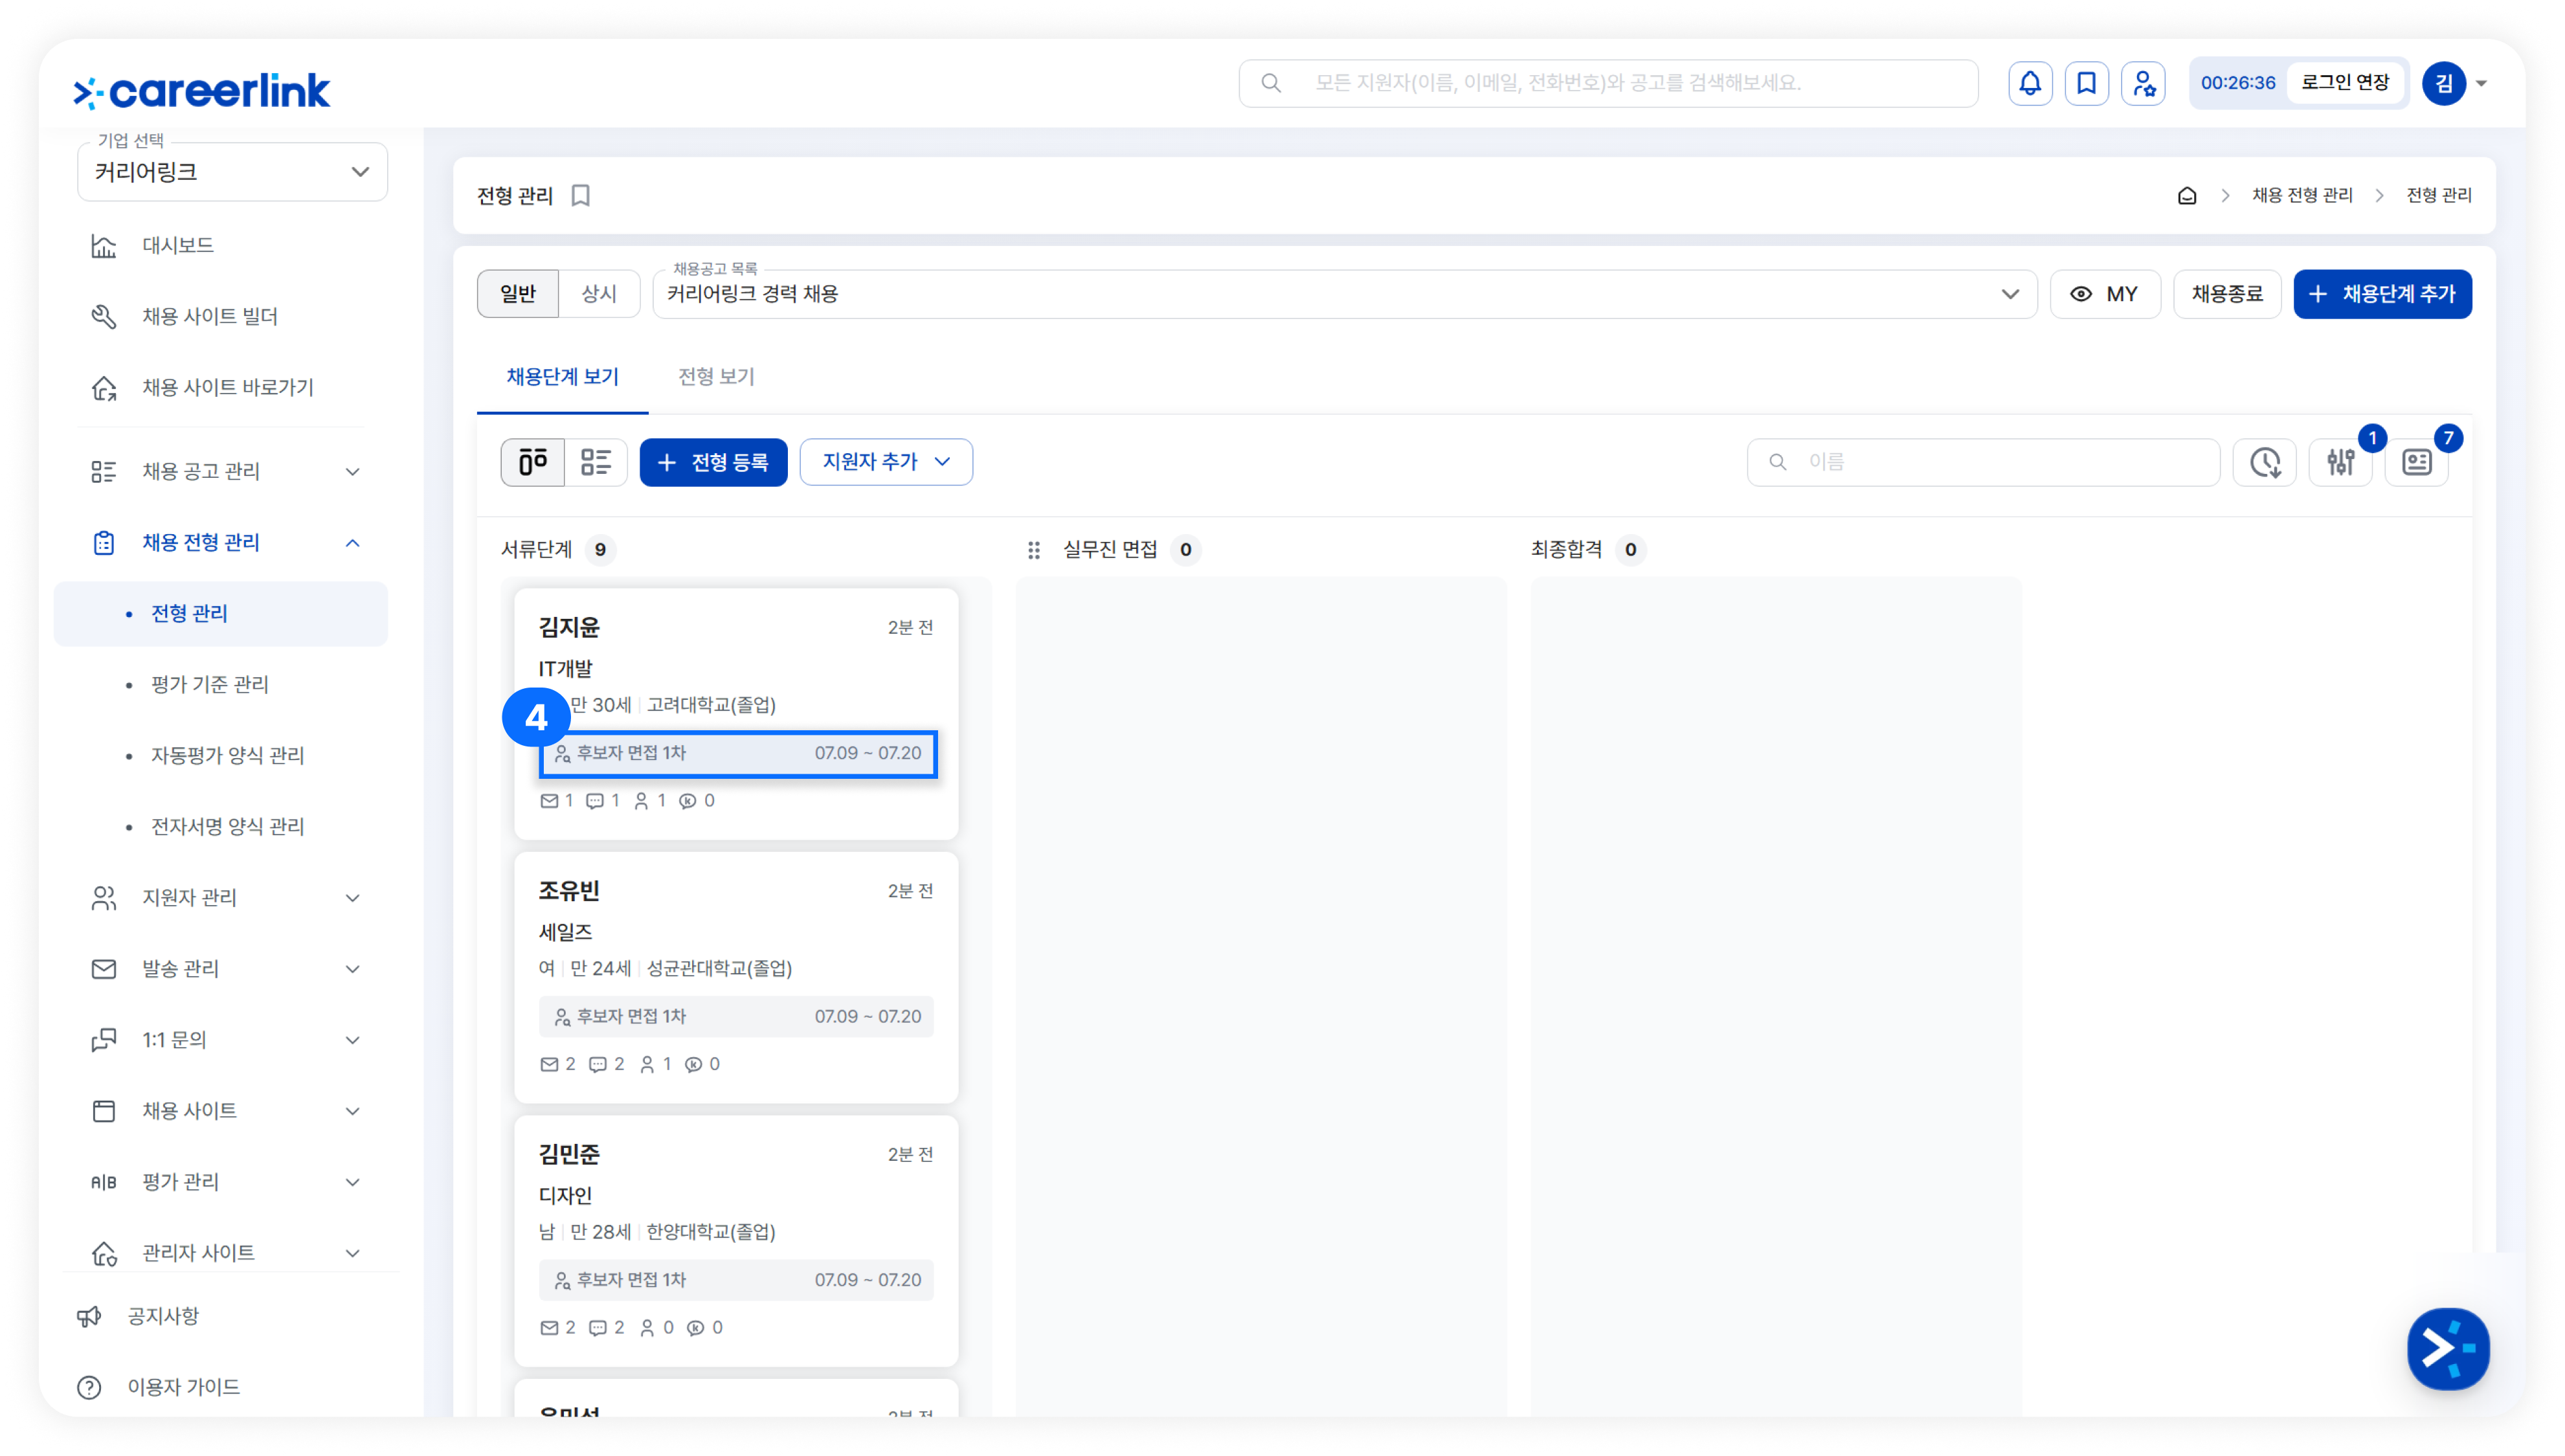Image resolution: width=2565 pixels, height=1456 pixels.
Task: Open the card display settings icon
Action: point(2416,462)
